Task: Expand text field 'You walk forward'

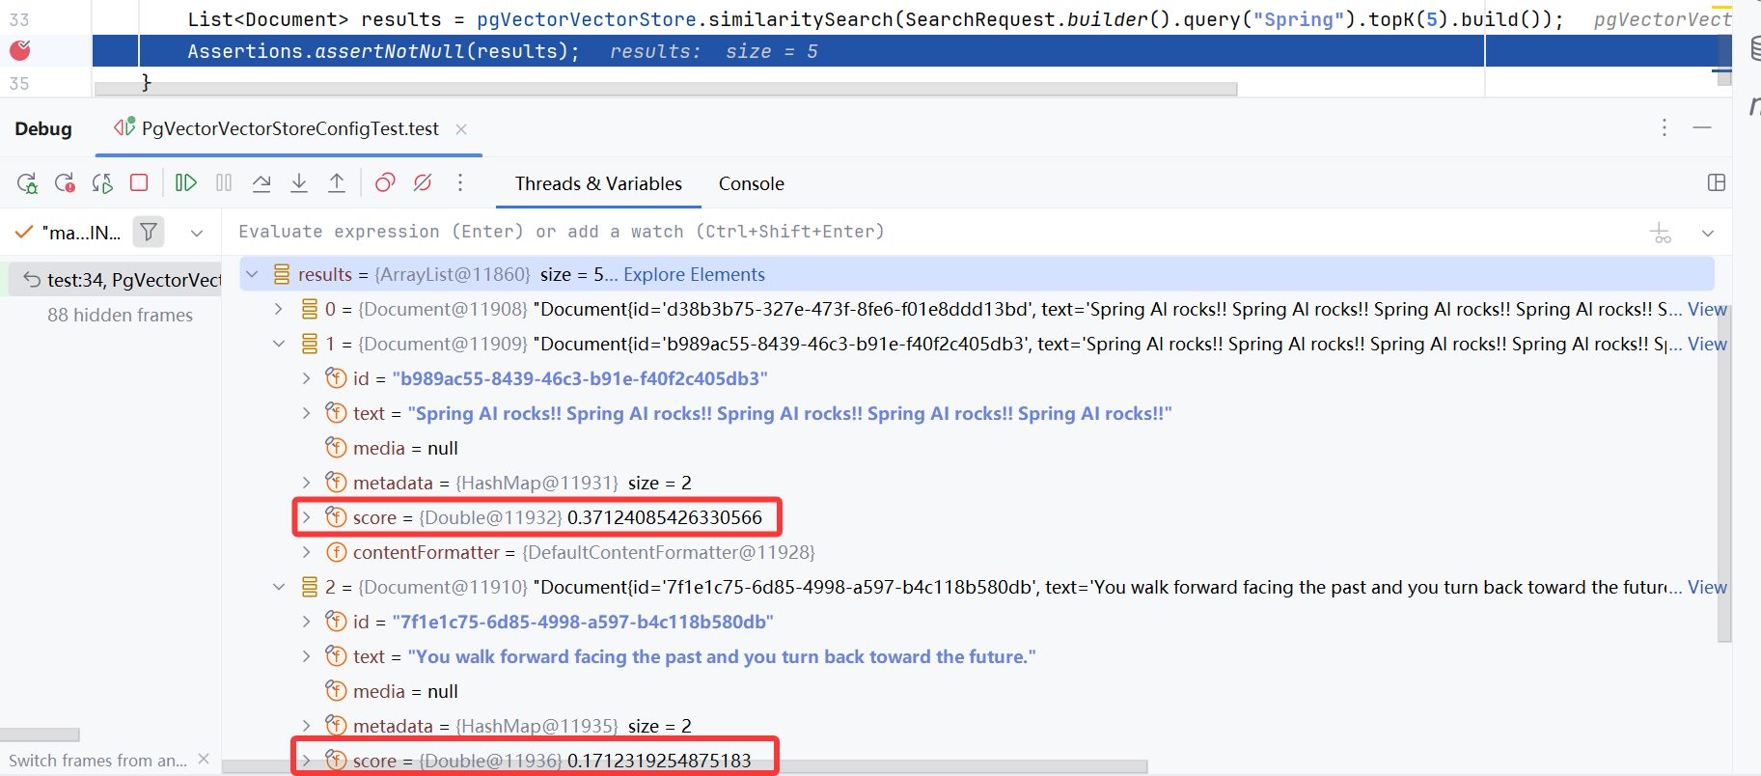Action: [x=306, y=656]
